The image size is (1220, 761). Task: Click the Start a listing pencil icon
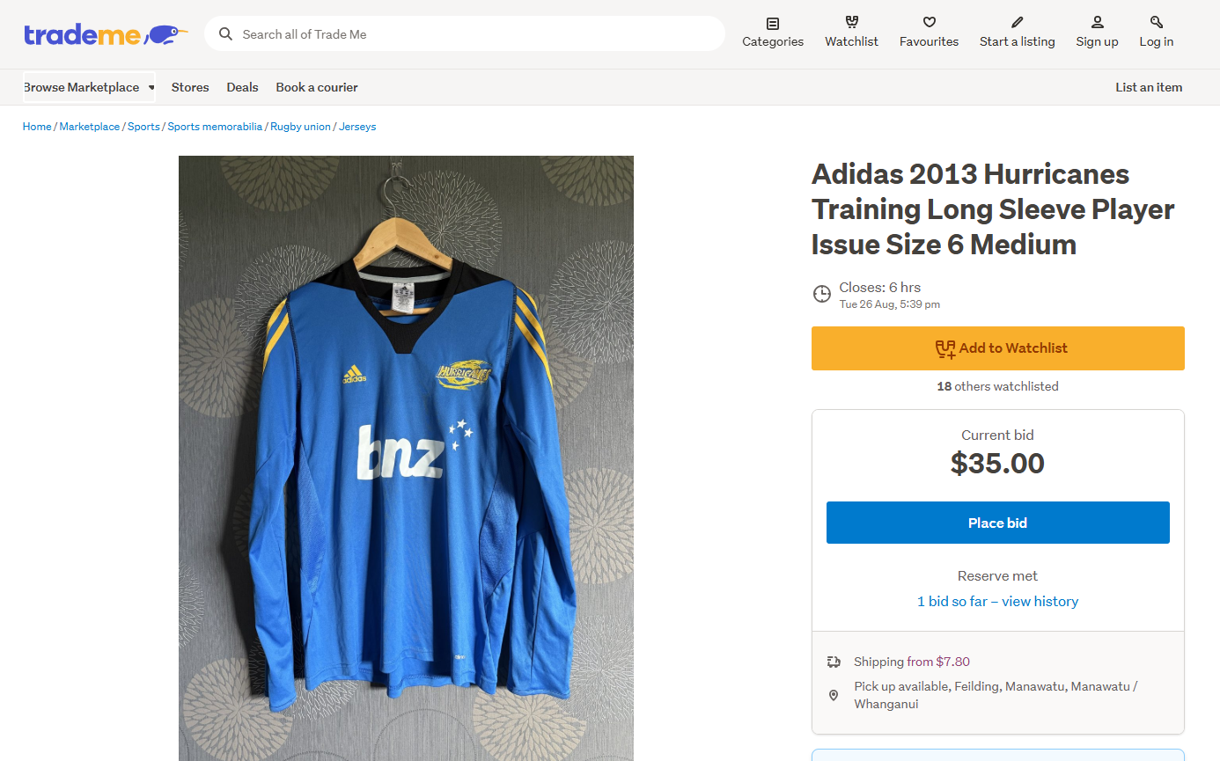tap(1017, 23)
